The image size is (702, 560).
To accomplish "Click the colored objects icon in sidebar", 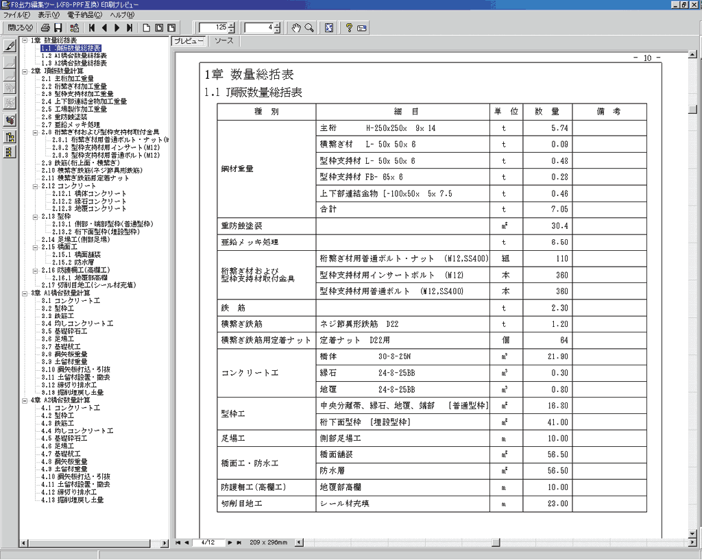I will [10, 119].
